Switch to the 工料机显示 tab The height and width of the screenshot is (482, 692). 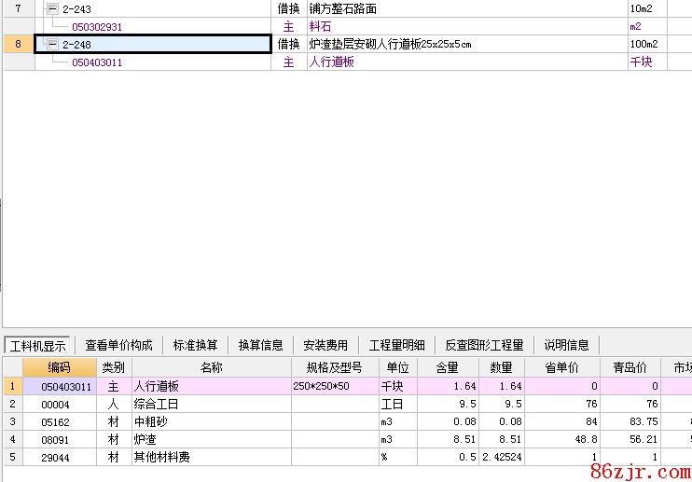37,345
